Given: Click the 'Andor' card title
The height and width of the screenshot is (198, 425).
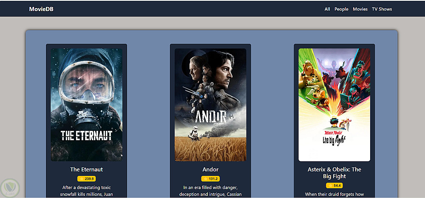Looking at the screenshot, I should (x=211, y=170).
